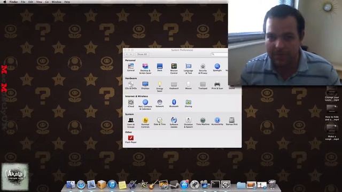This screenshot has height=192, width=342.
Task: Open Mission Control preferences
Action: (174, 68)
